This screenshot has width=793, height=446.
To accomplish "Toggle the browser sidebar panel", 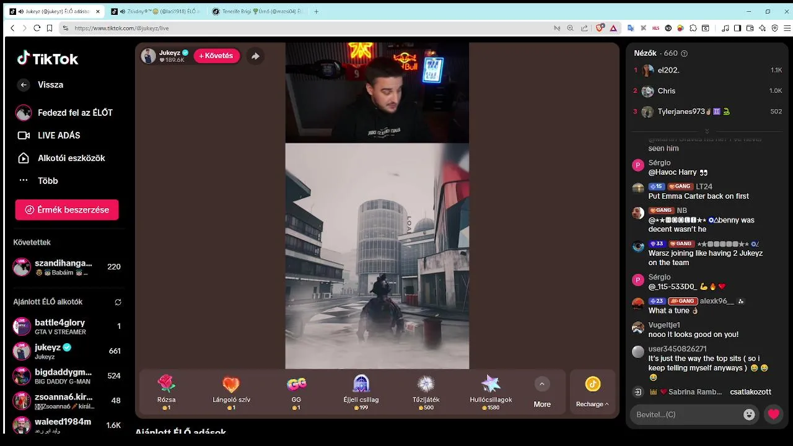I will [737, 28].
